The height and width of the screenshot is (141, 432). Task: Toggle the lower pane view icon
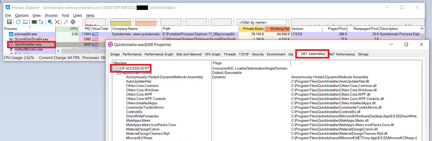tap(25, 22)
